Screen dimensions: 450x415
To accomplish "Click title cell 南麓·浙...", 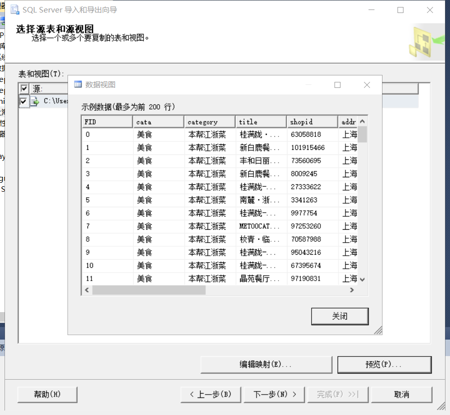I will (261, 200).
